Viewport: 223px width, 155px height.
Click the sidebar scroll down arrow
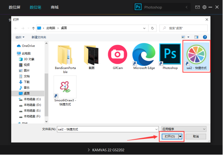[x=46, y=121]
